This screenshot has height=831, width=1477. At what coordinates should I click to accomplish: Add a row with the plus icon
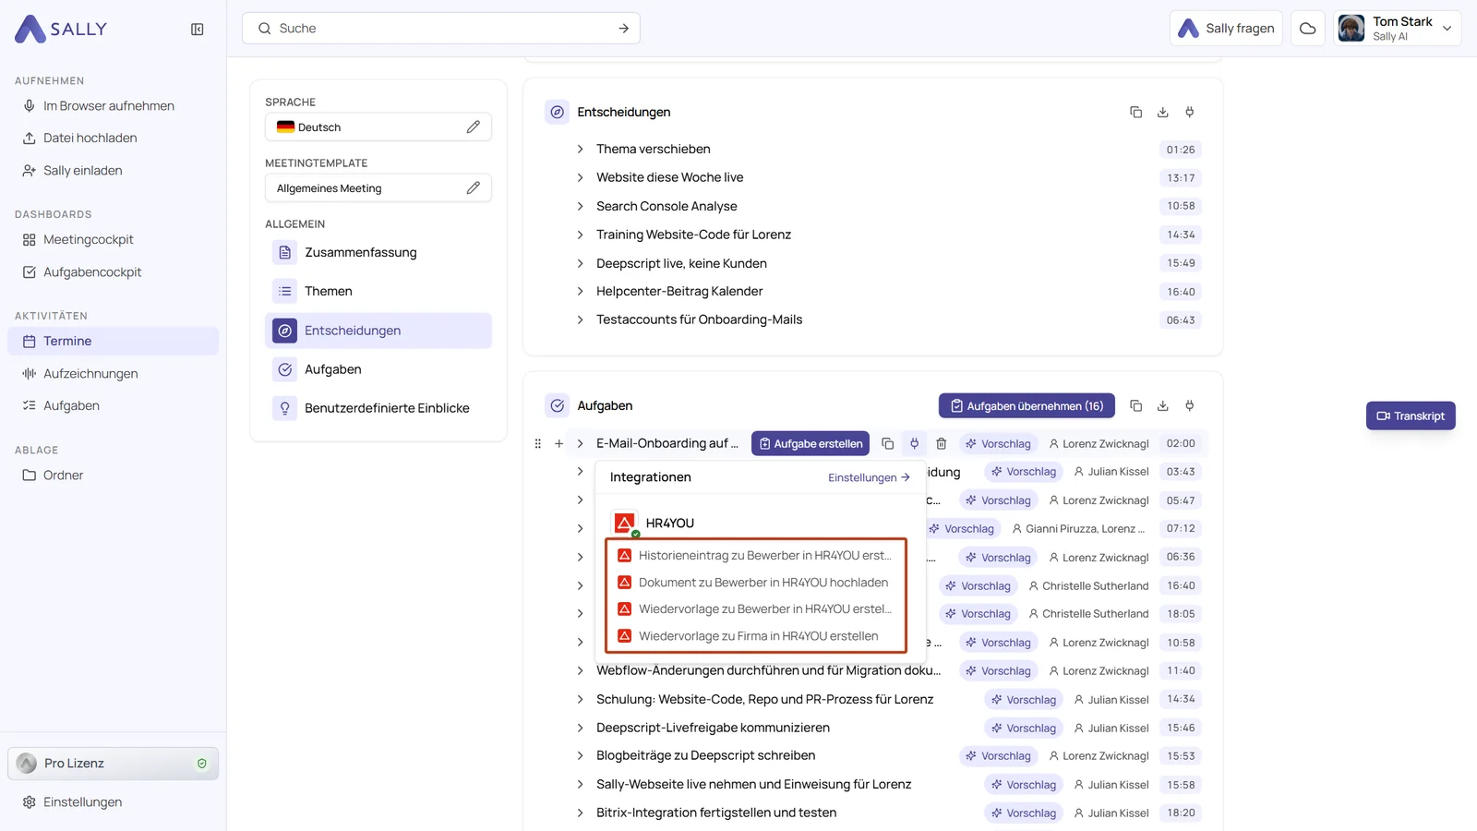[559, 444]
